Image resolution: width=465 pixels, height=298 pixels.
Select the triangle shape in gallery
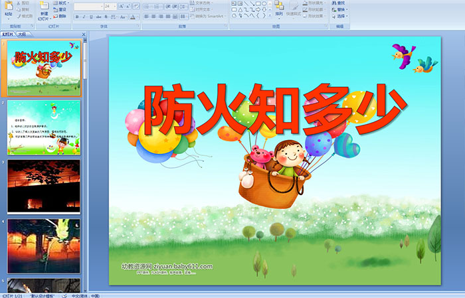tap(240, 10)
